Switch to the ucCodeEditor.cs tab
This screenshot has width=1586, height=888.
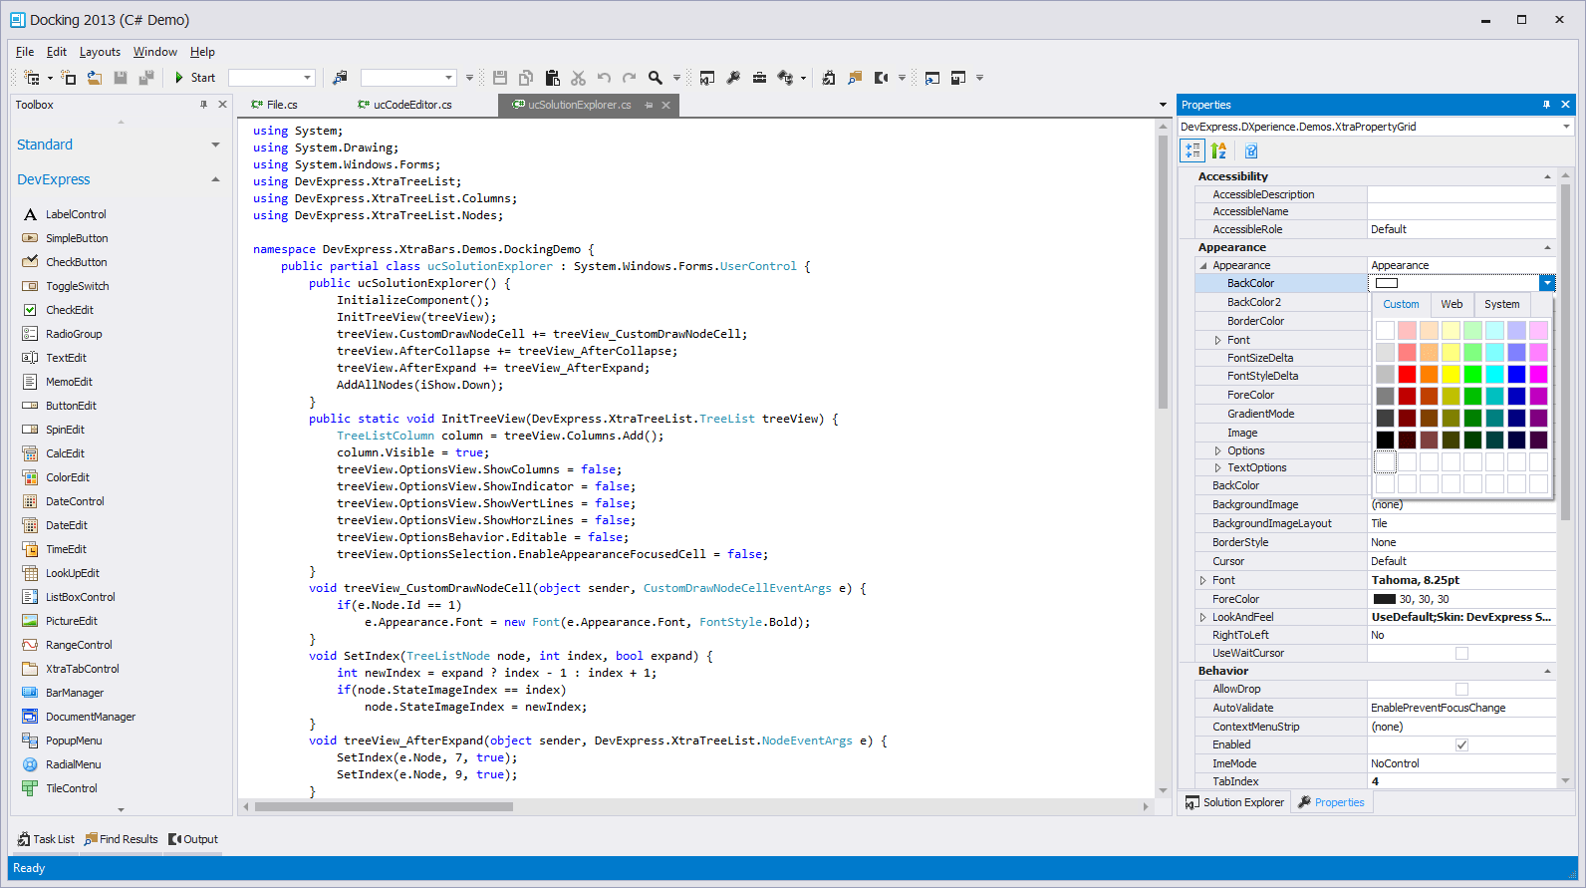click(411, 105)
